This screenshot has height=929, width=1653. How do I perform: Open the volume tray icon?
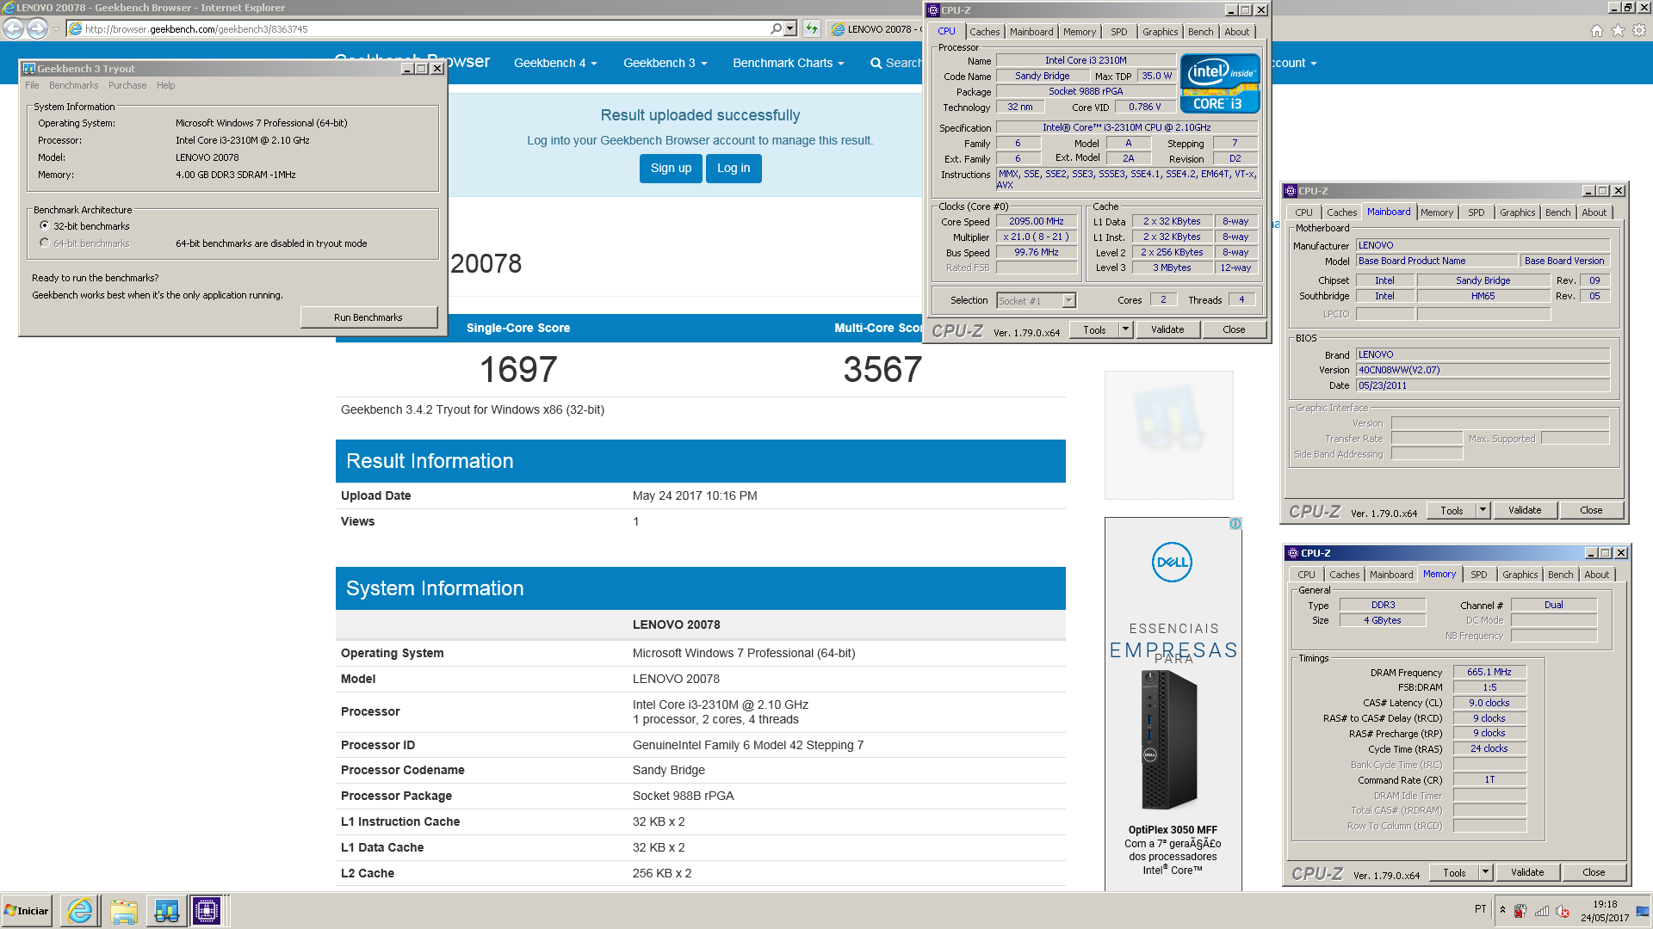[1563, 911]
